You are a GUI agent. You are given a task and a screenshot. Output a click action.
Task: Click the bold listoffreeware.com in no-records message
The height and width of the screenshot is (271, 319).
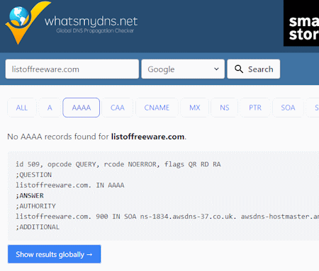point(147,137)
